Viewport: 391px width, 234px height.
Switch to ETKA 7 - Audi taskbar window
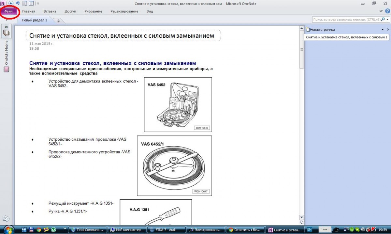[x=166, y=229]
